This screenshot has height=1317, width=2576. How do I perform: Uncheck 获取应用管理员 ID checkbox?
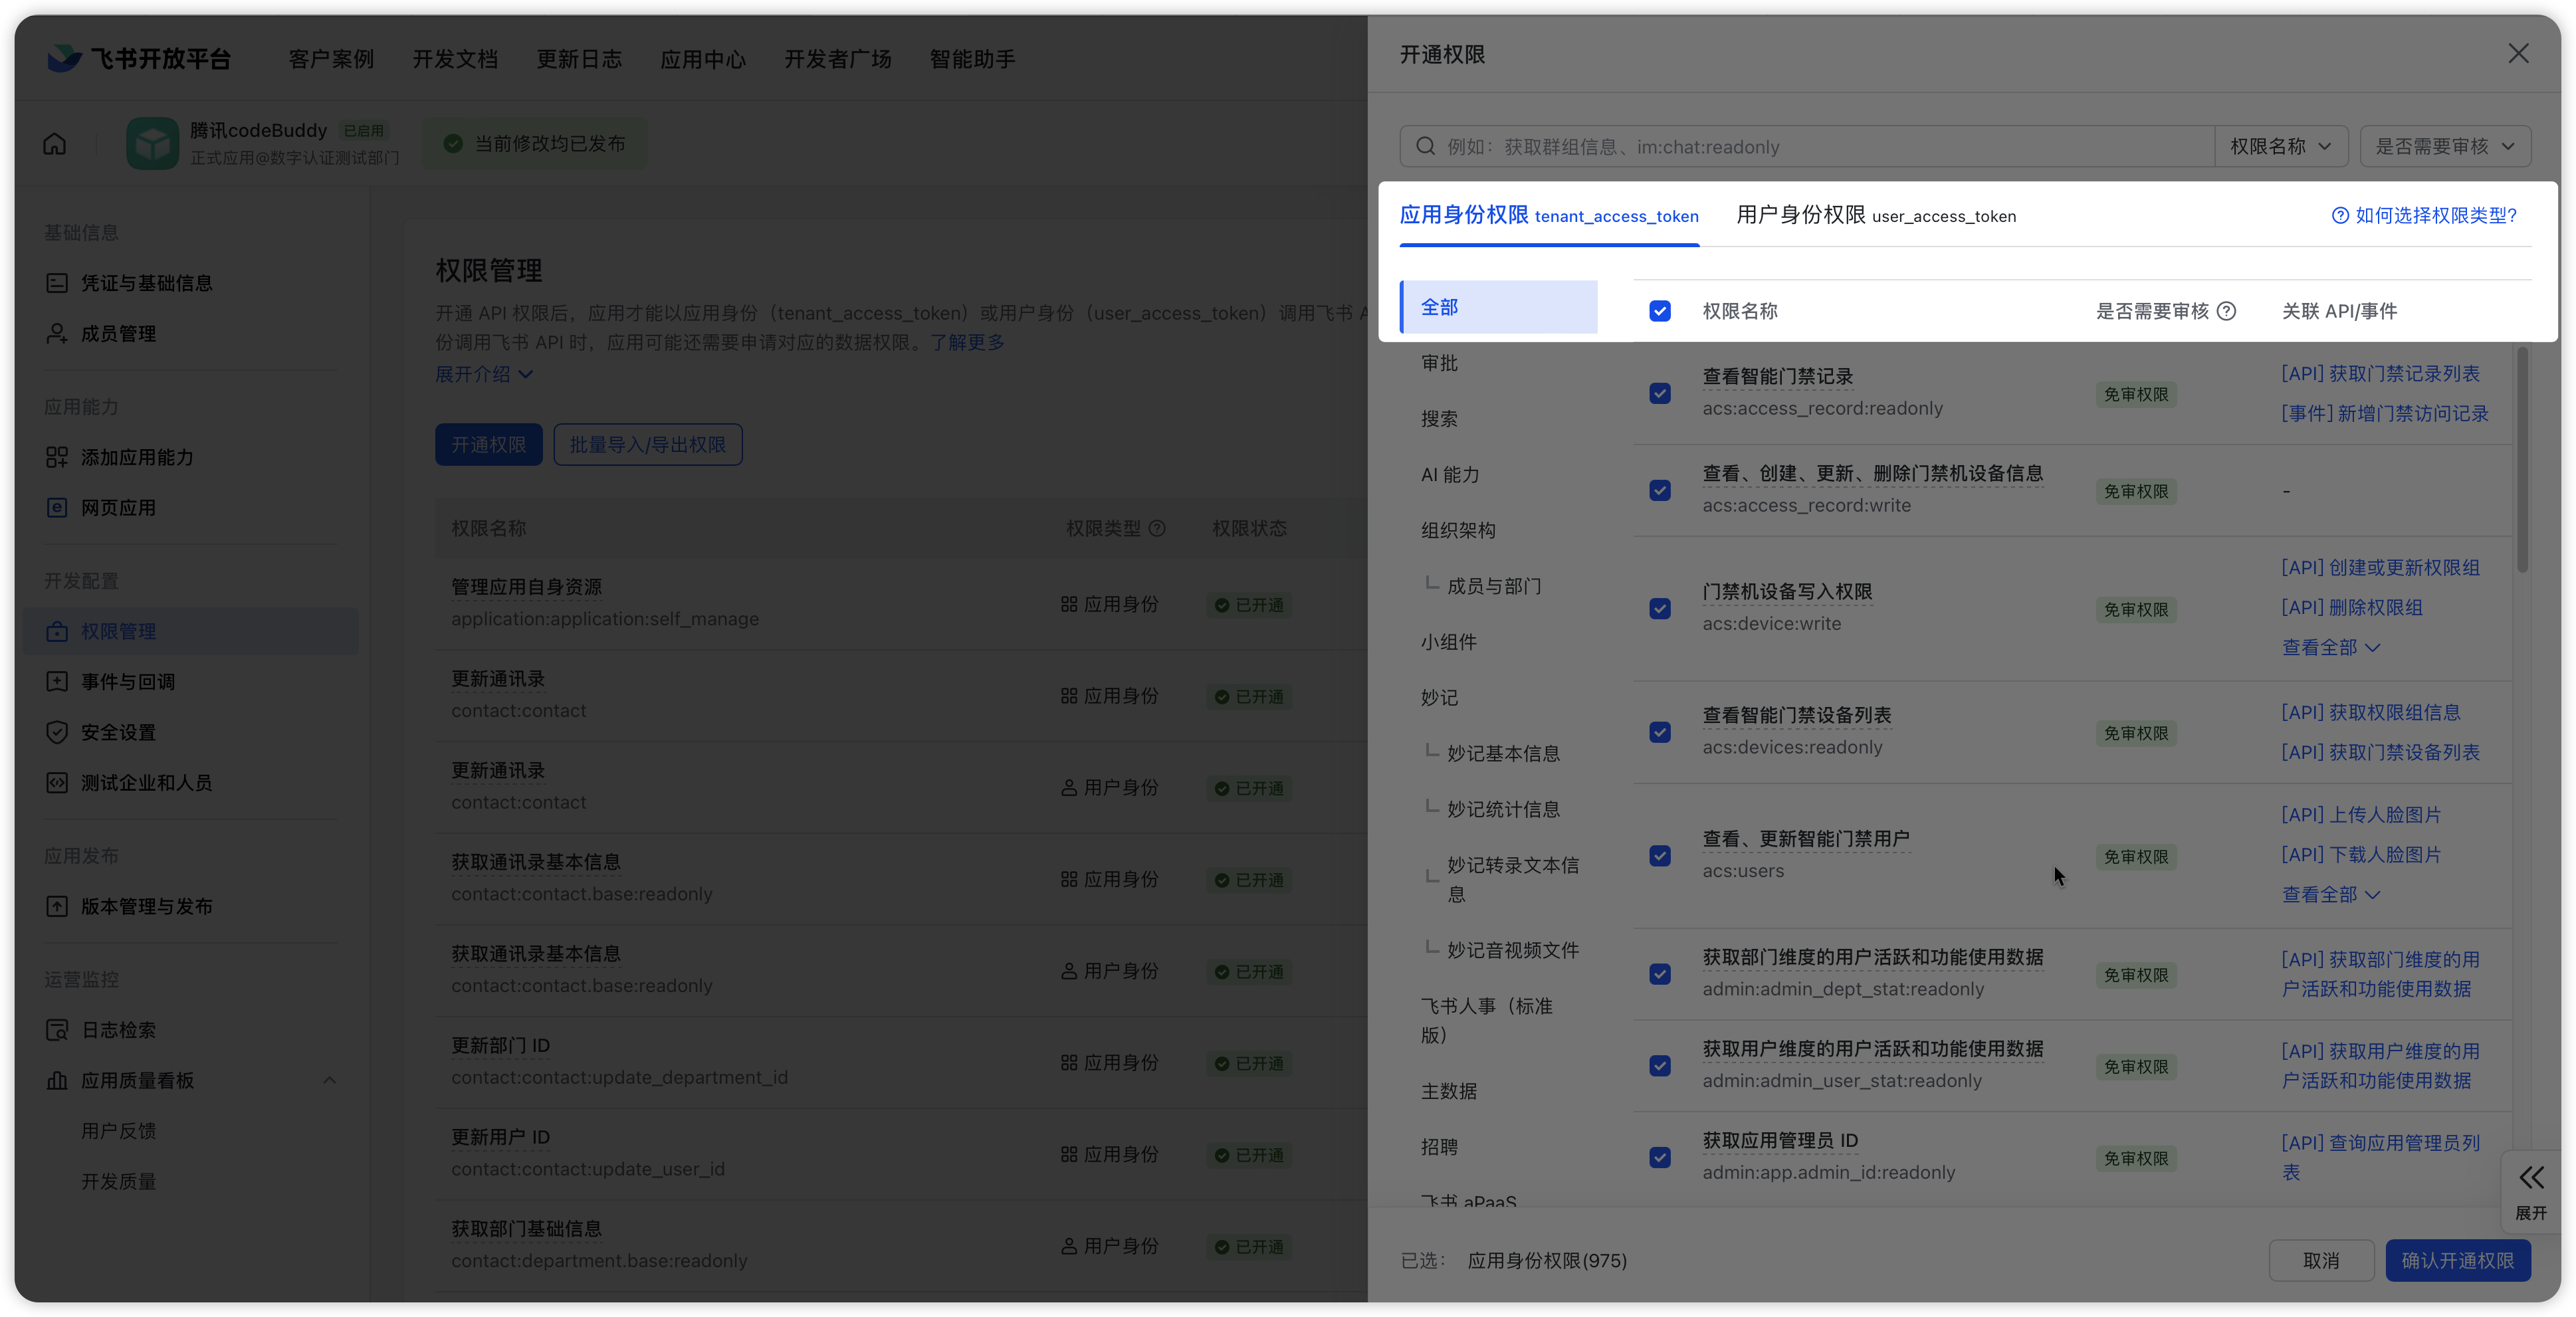tap(1660, 1157)
